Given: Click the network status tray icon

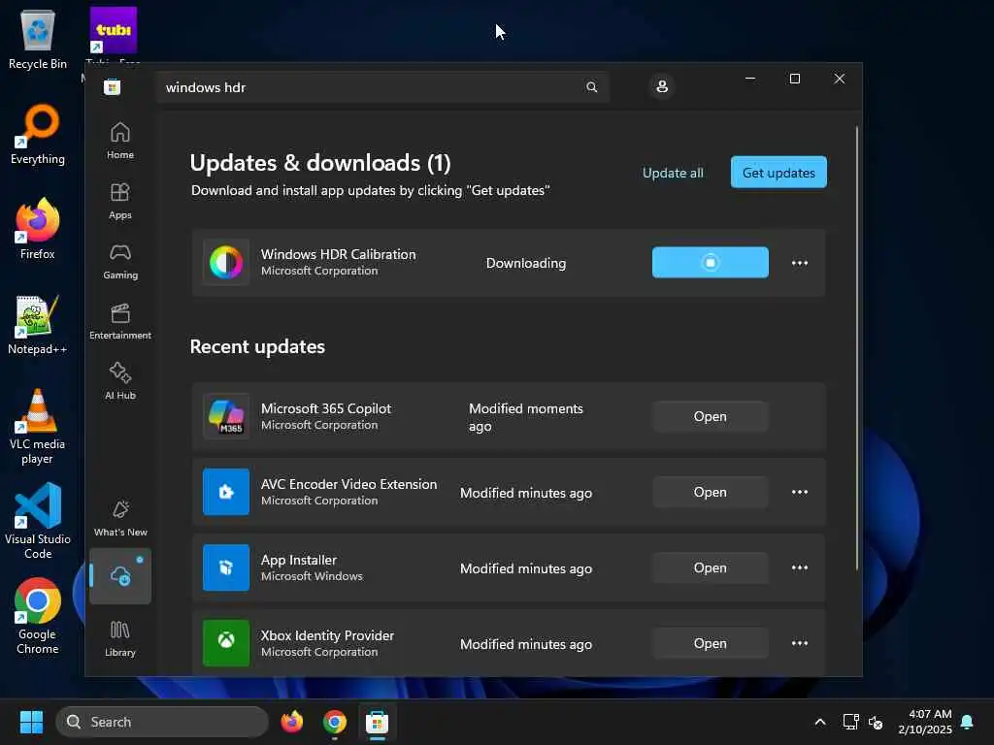Looking at the screenshot, I should tap(850, 722).
